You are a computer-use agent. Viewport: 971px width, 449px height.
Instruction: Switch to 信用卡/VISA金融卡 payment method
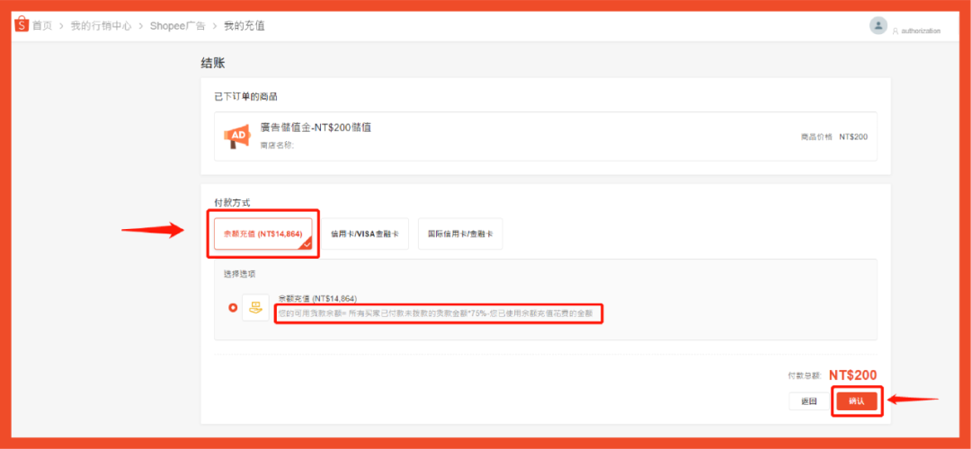click(367, 233)
